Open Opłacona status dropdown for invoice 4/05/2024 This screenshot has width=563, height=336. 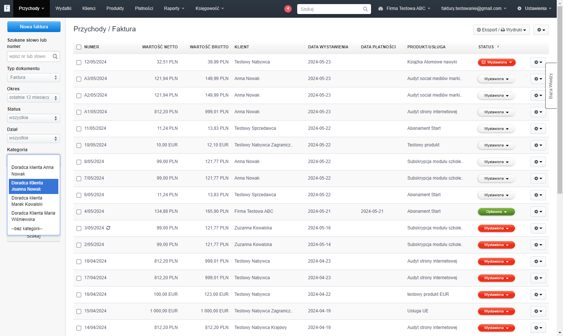[497, 212]
